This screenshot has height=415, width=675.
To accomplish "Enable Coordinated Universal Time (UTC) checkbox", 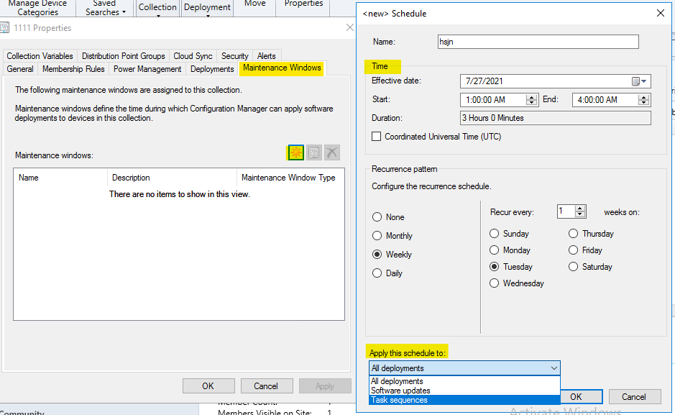I will click(376, 137).
